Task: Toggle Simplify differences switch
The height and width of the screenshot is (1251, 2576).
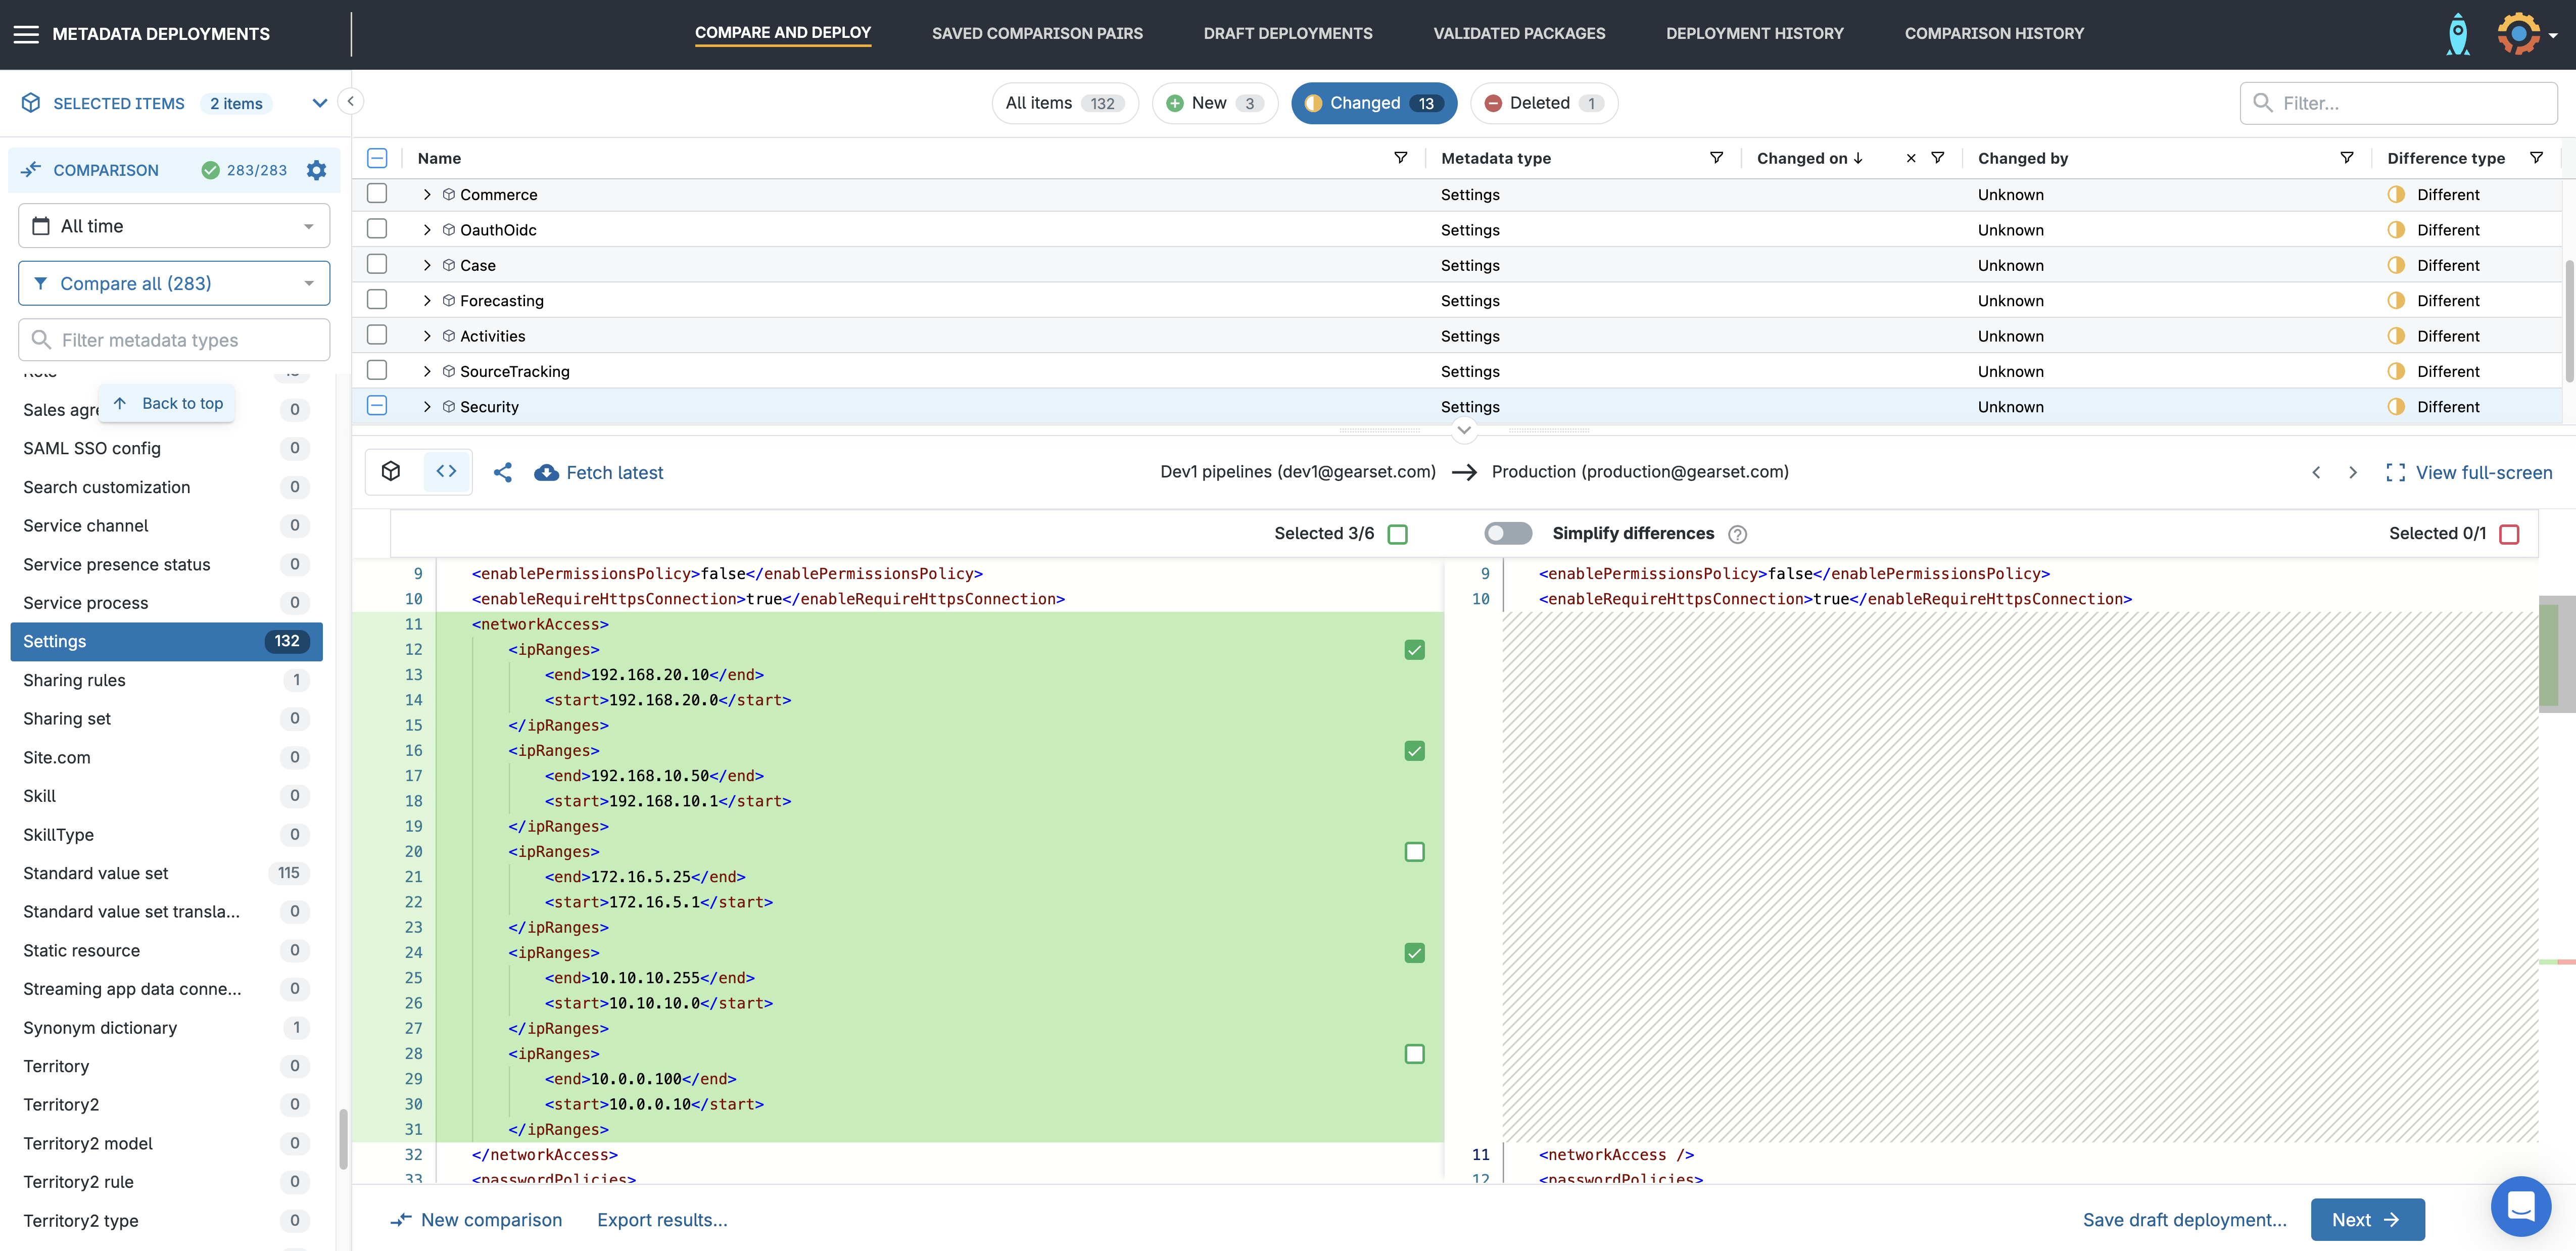Action: 1508,533
